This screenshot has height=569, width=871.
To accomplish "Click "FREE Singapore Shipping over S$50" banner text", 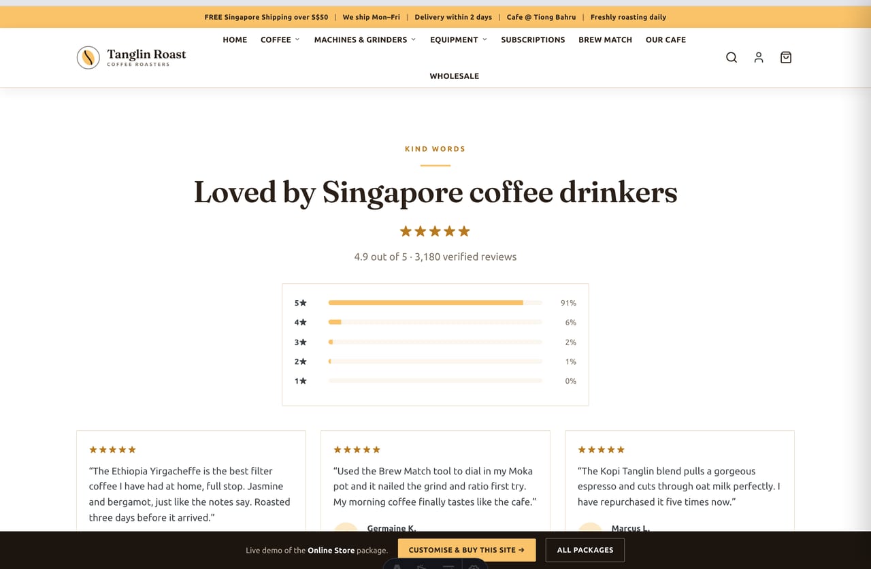I will click(266, 17).
